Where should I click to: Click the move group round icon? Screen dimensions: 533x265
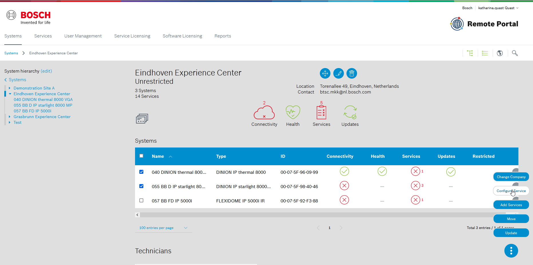325,73
